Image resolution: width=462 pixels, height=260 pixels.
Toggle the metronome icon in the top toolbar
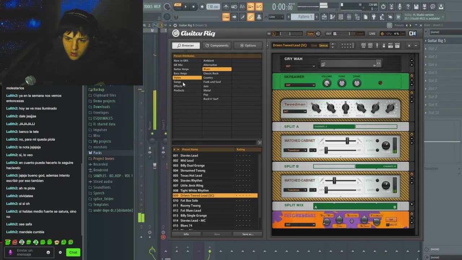(226, 6)
